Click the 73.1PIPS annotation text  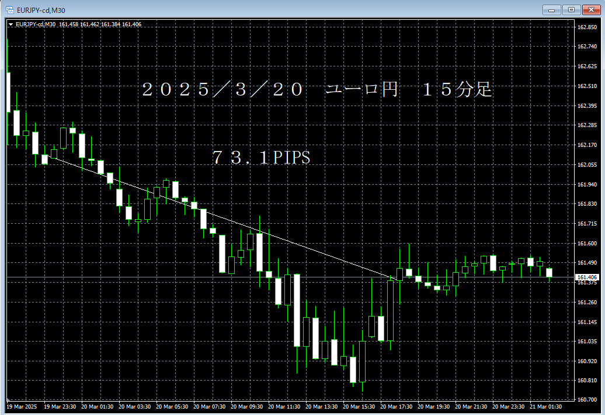point(262,157)
